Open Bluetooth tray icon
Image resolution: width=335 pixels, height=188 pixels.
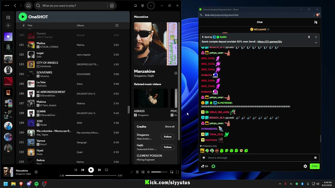302,184
